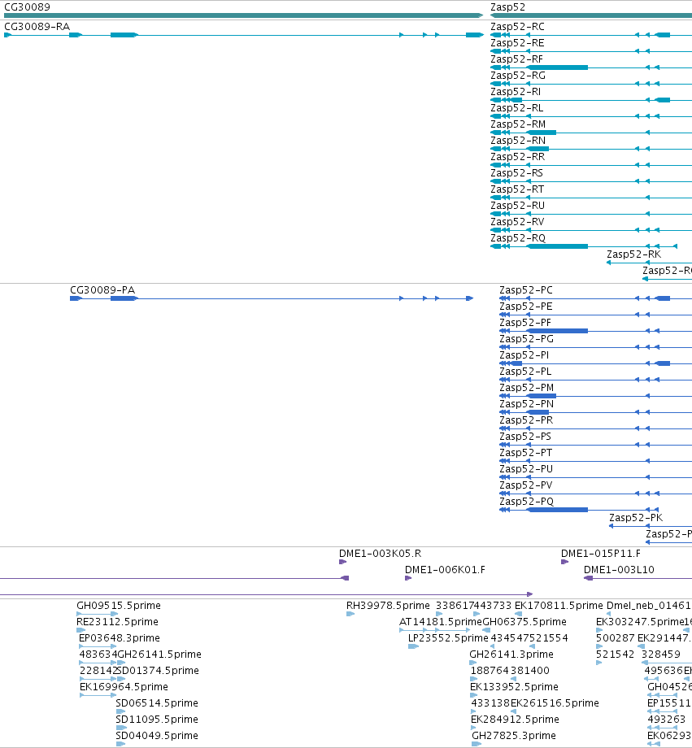Viewport: 692px width, 748px height.
Task: Open the Zasp52-PS protein label
Action: click(525, 436)
